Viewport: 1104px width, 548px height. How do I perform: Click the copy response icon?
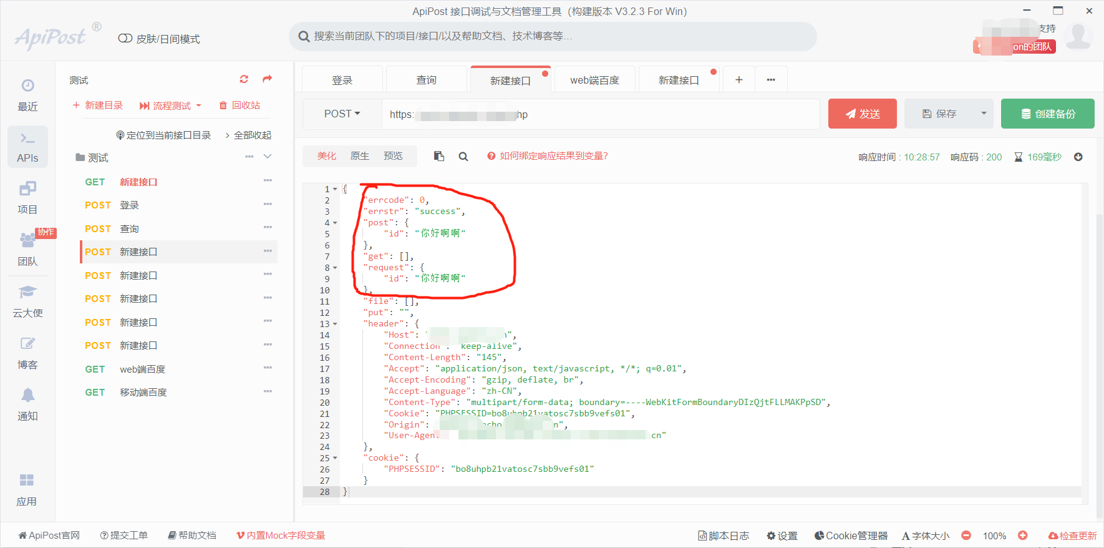(x=439, y=156)
